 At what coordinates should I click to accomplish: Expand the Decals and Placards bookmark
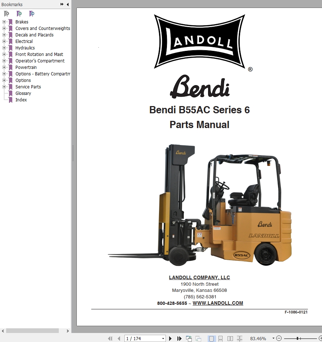point(4,35)
